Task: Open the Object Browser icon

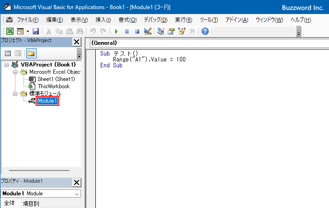Action: click(182, 31)
